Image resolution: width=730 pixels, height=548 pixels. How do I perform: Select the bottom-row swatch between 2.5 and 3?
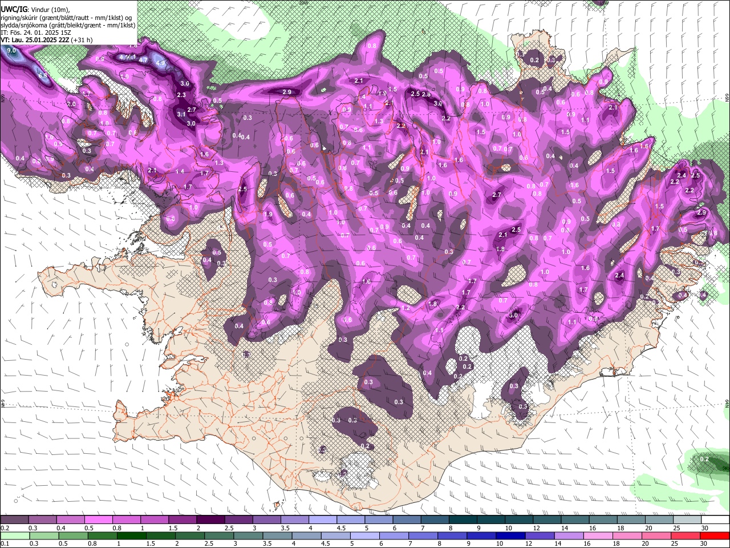pyautogui.click(x=219, y=535)
